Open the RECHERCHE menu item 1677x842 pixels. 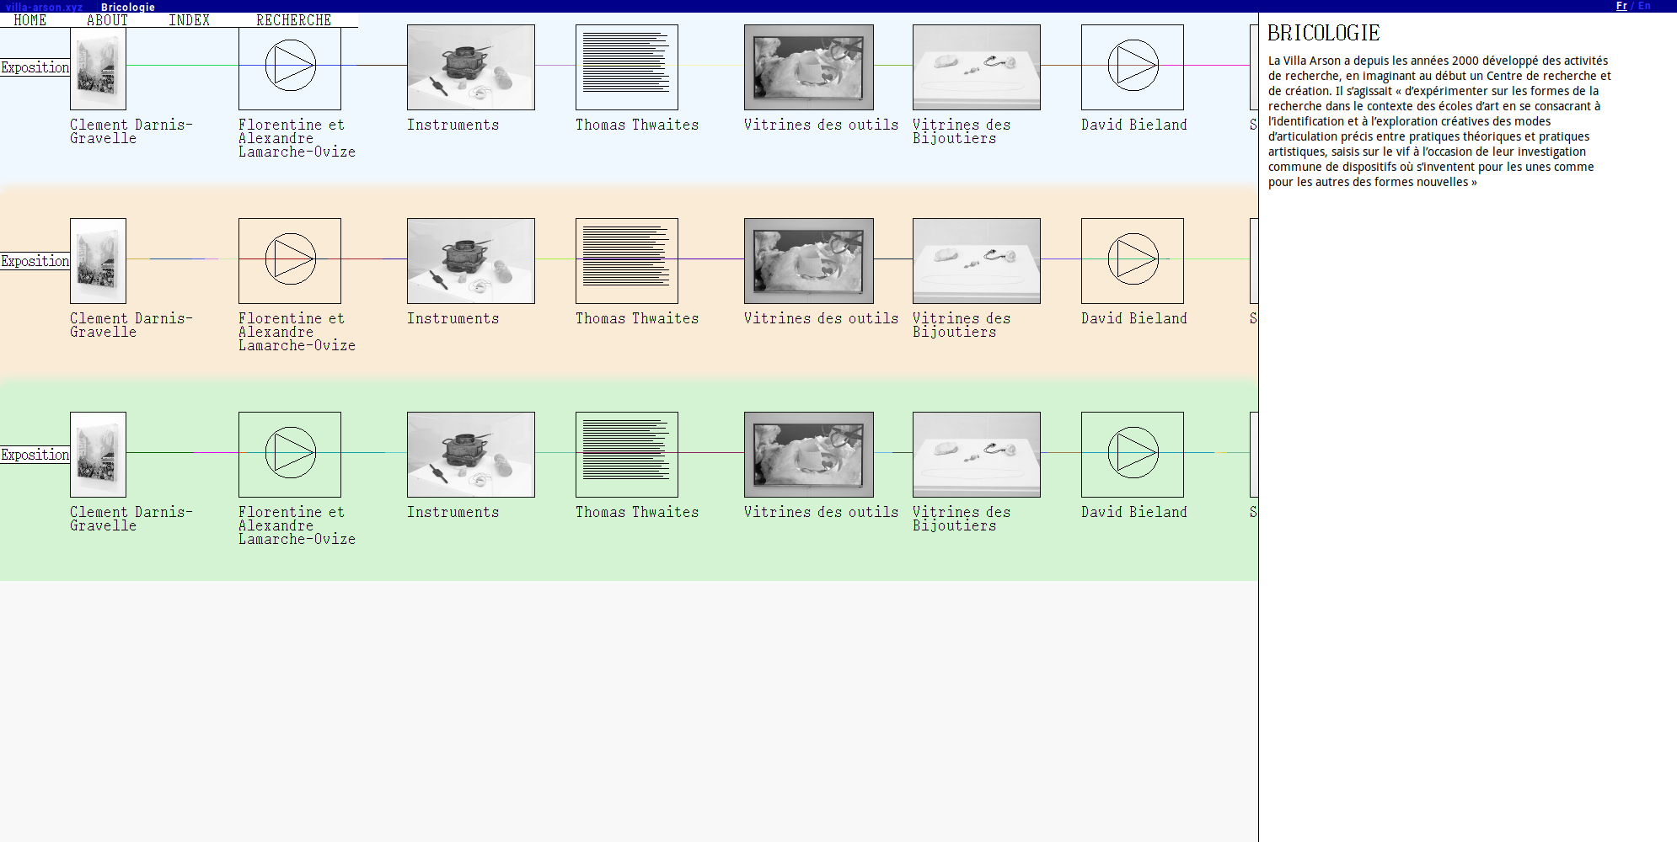293,20
